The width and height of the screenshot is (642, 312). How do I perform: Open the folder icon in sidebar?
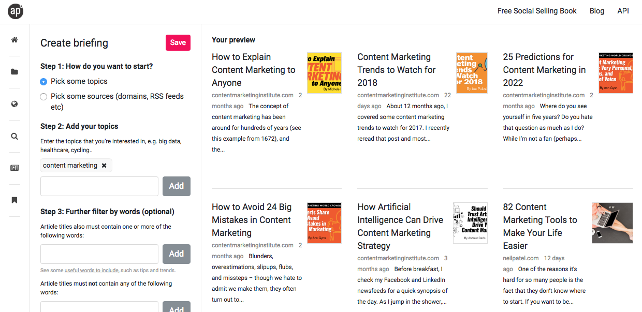point(14,72)
